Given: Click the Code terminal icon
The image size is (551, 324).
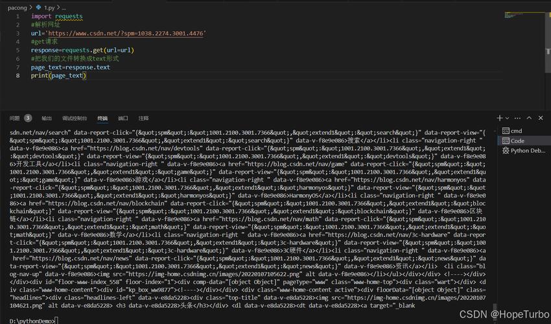Looking at the screenshot, I should click(x=506, y=141).
